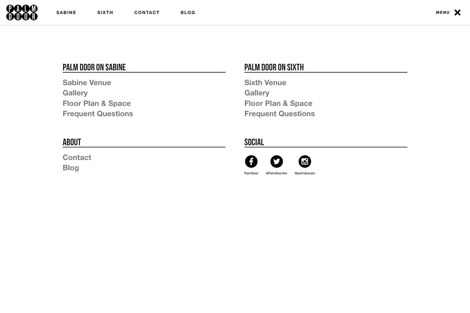470x313 pixels.
Task: Close the menu with the X icon
Action: (457, 13)
